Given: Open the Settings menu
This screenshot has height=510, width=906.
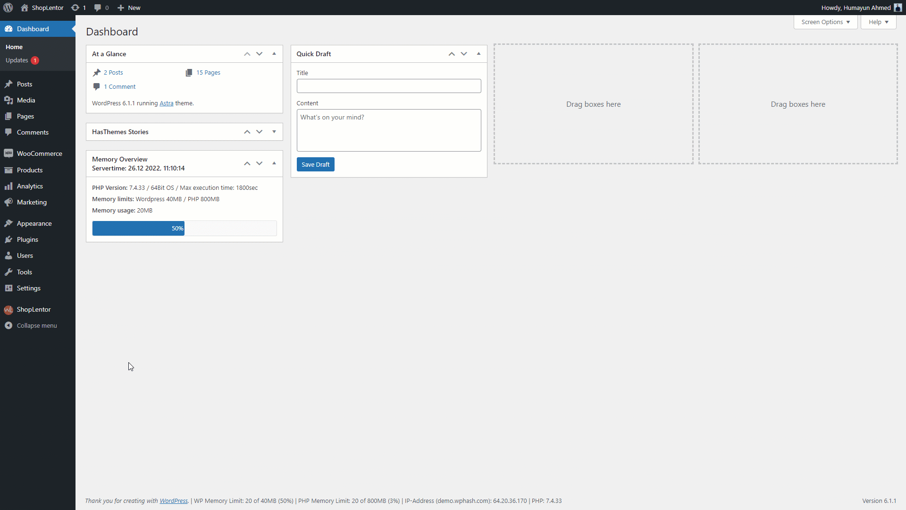Looking at the screenshot, I should 28,288.
